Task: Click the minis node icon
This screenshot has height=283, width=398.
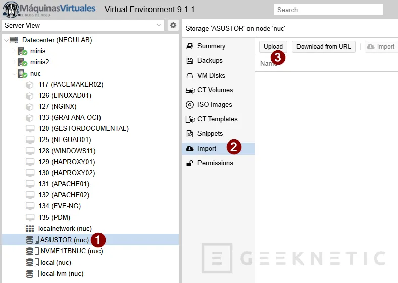Action: (x=22, y=51)
